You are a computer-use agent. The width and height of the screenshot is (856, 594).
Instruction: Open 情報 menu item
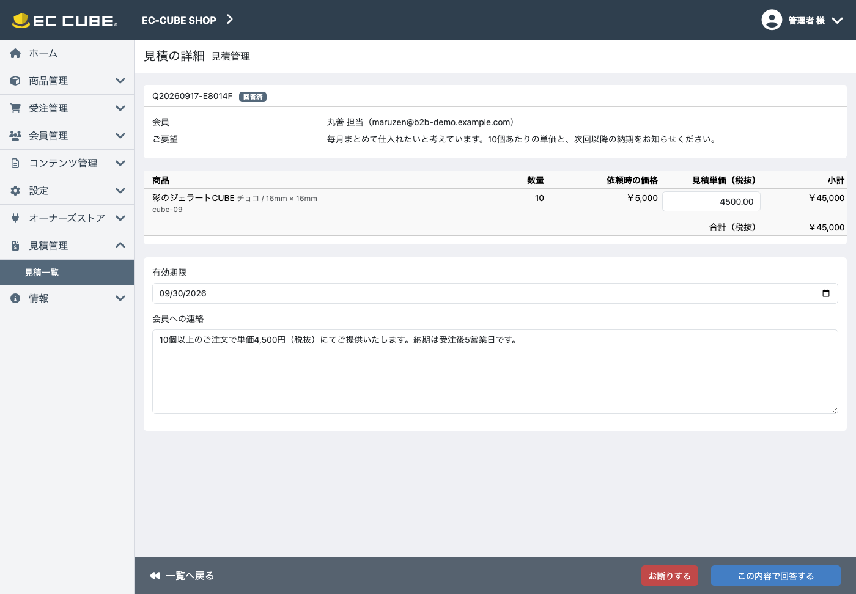click(67, 298)
